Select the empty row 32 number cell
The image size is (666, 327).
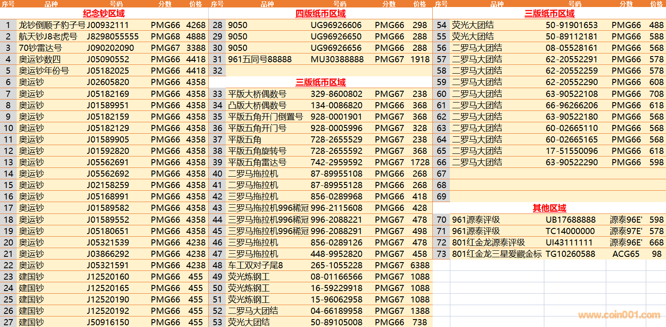(x=217, y=71)
